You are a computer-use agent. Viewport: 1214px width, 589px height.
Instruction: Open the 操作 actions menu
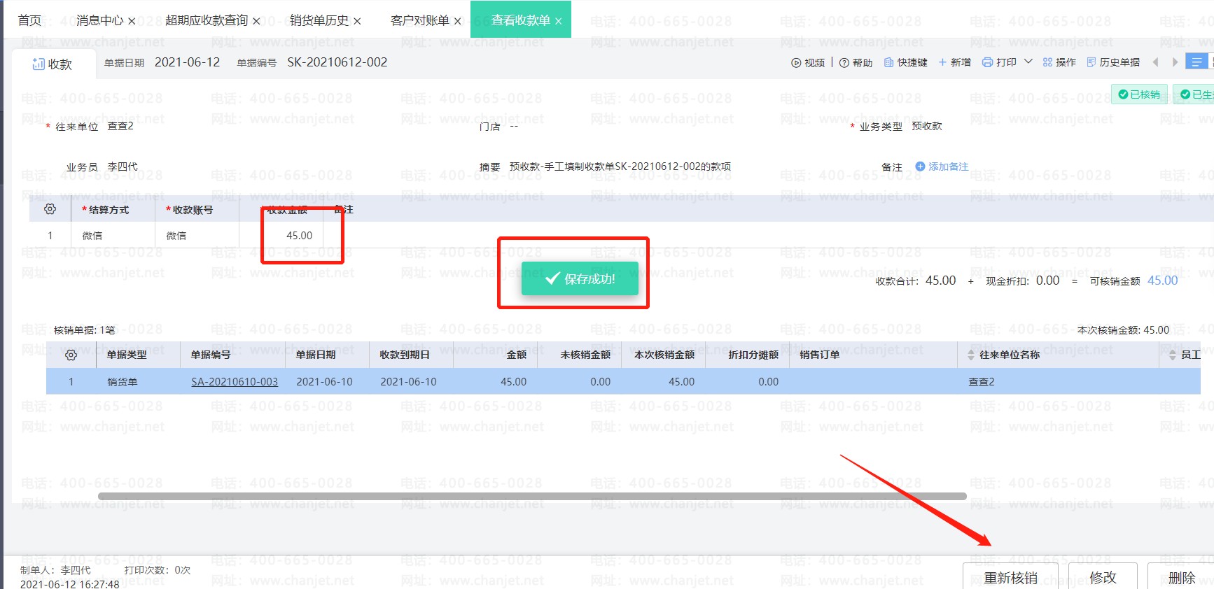[1059, 62]
